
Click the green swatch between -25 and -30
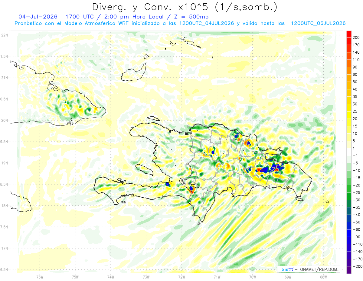click(348, 196)
